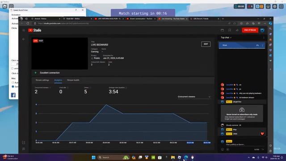Toggle the unlimited checkbox in Speed AutoClicker
This screenshot has height=161, width=286.
coord(13,68)
